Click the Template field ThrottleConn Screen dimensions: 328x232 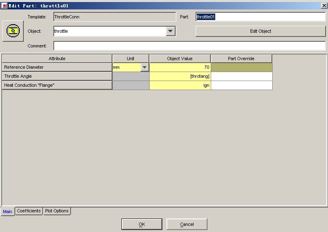tap(115, 17)
